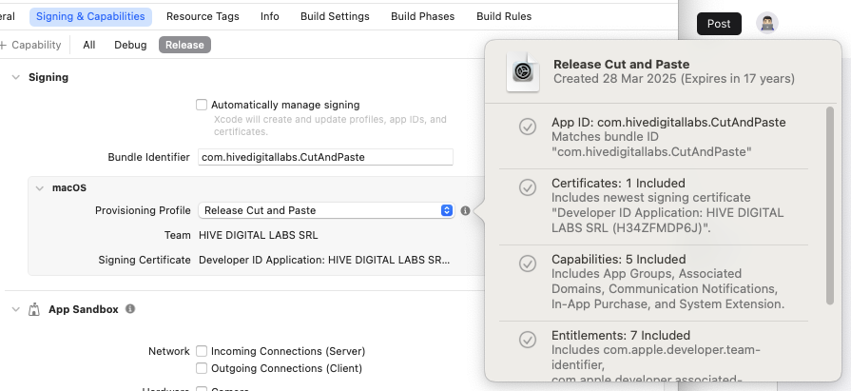Click the Created 28 Mar 2025 text

(674, 79)
